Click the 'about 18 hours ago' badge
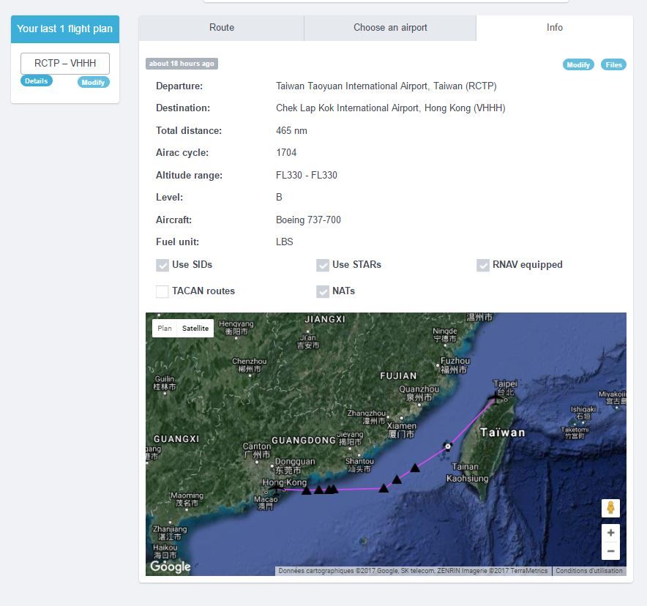647x606 pixels. point(182,64)
